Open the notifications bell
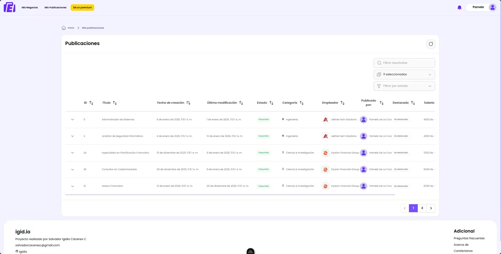Screen dimensions: 501x254 460,8
